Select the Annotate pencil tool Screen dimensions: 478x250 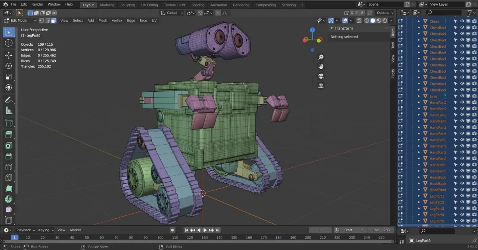pos(9,100)
